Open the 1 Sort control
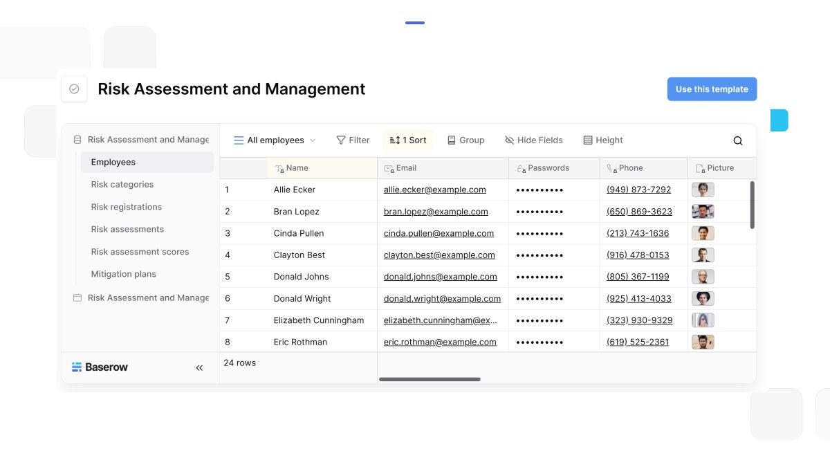The height and width of the screenshot is (467, 830). [407, 140]
